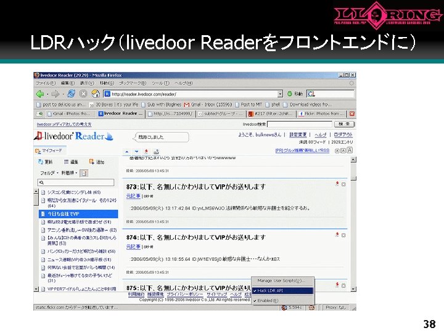Screen dimensions: 444x333
Task: Open the 設定変更 settings link
Action: (298, 135)
